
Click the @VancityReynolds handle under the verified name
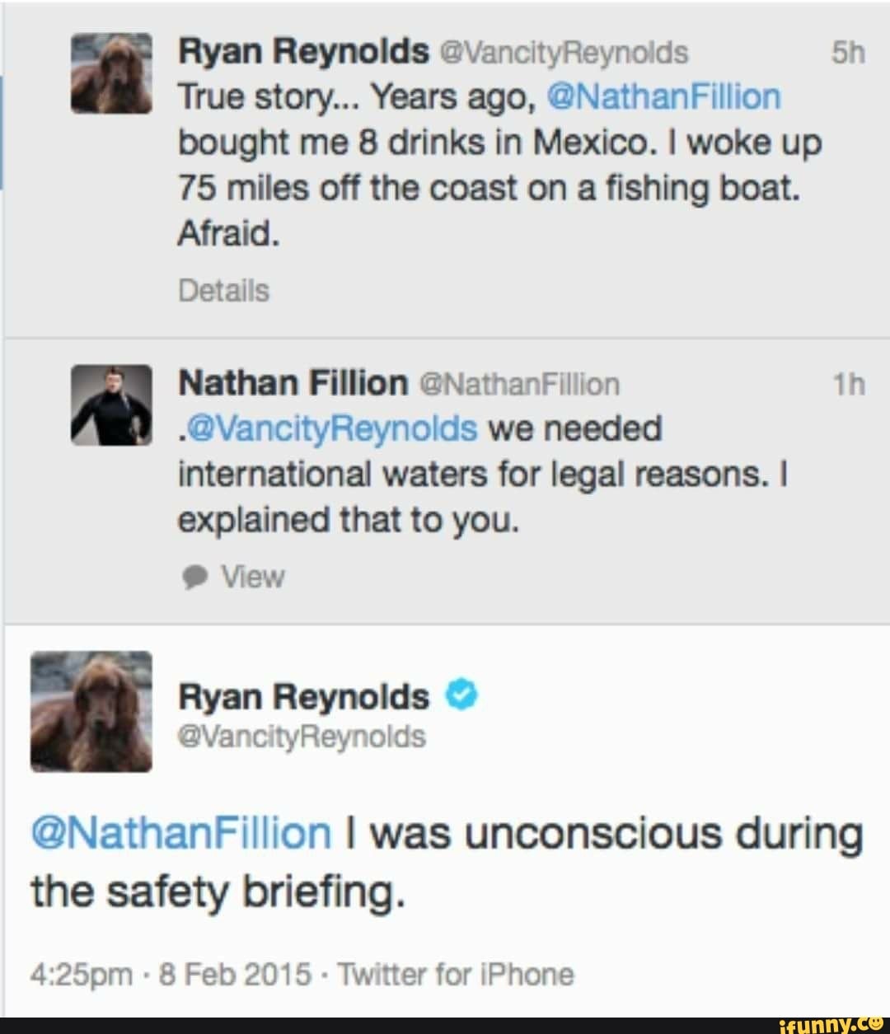click(x=302, y=736)
